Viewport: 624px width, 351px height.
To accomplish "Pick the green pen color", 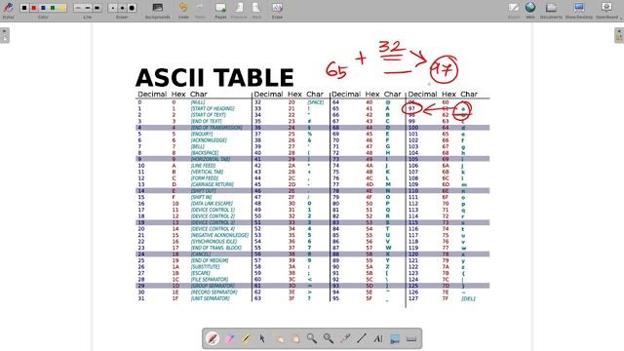I will pos(53,8).
